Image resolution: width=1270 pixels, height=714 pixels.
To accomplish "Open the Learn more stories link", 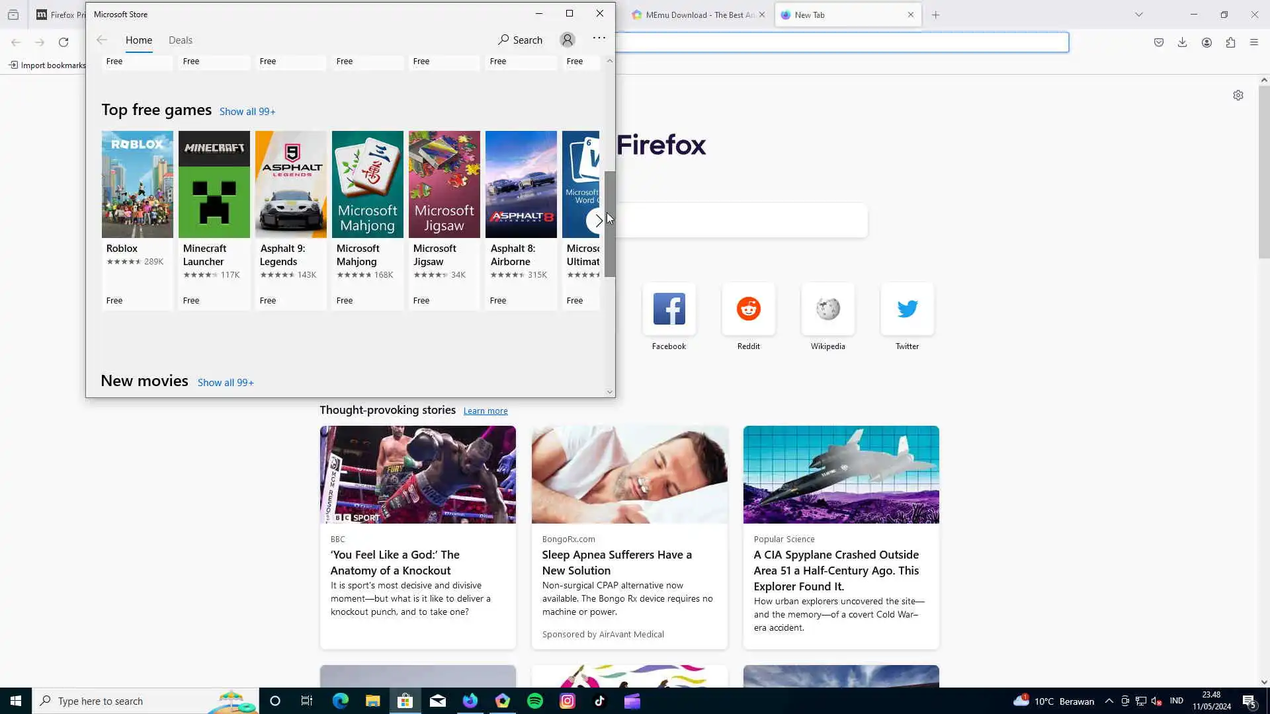I will (x=485, y=411).
